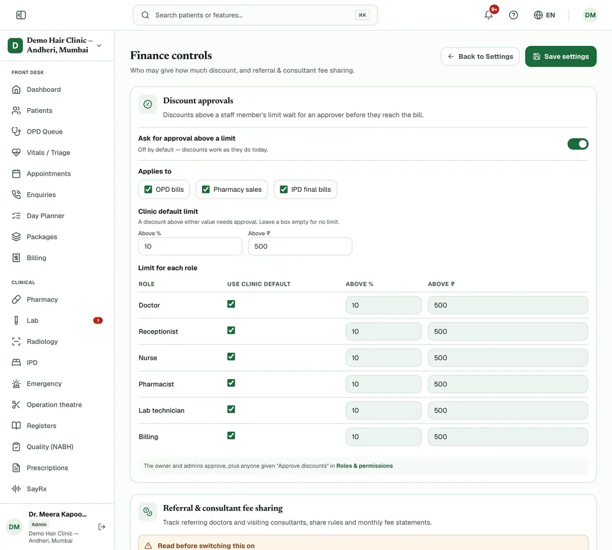This screenshot has height=550, width=612.
Task: Open the DM user avatar menu
Action: pyautogui.click(x=590, y=15)
